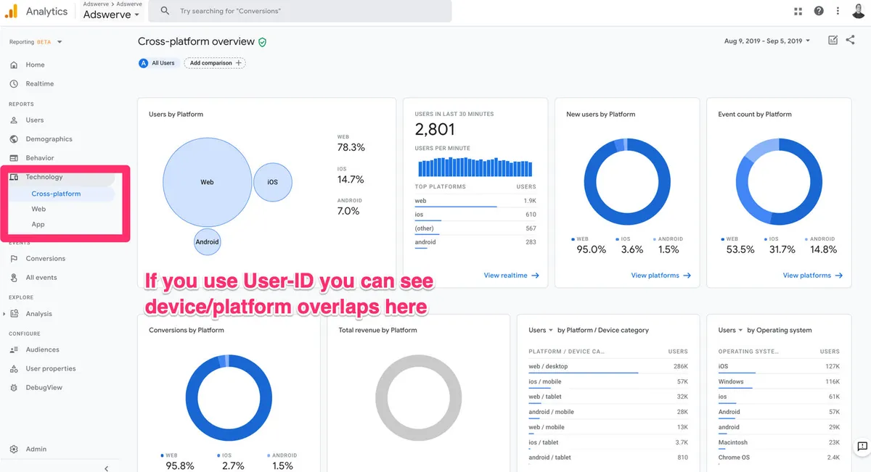Screen dimensions: 871x472
Task: Click the DebugView icon in sidebar
Action: pyautogui.click(x=14, y=388)
